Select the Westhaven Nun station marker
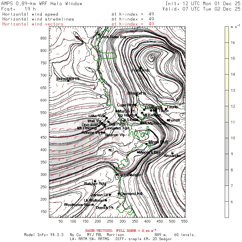 [93, 205]
